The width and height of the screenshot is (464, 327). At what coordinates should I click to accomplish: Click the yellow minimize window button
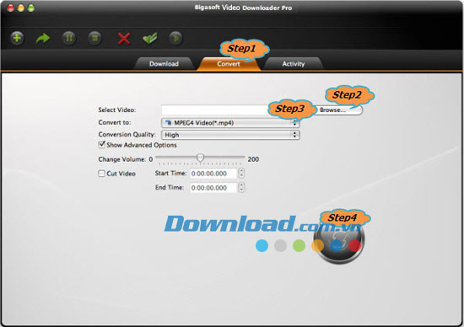point(21,8)
